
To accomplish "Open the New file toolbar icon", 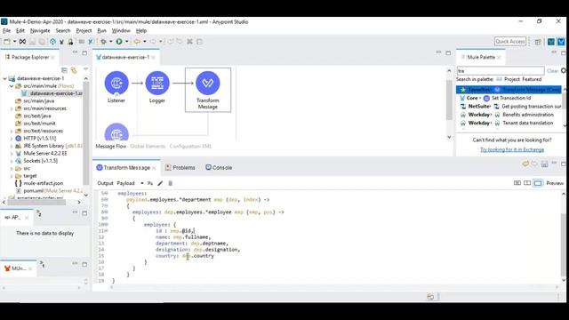I will [7, 42].
